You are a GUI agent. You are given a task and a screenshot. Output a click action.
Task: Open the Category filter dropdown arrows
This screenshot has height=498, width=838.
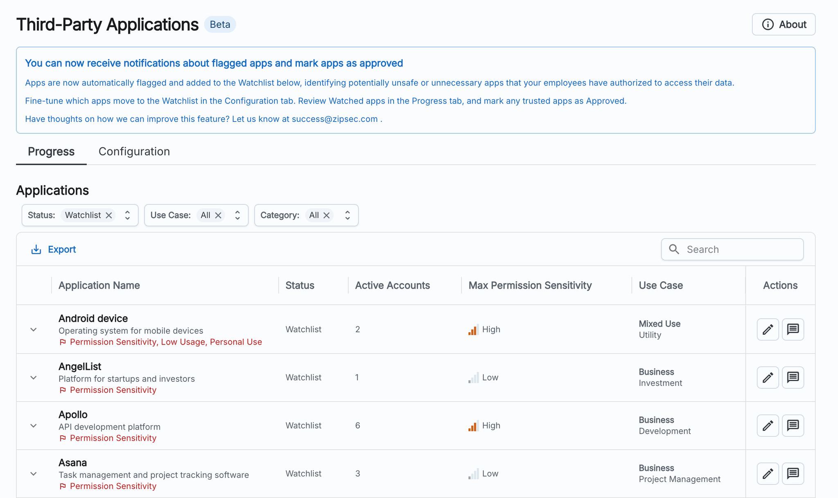pos(347,215)
